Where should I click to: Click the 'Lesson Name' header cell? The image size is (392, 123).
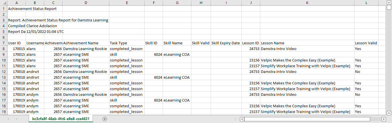click(307, 43)
